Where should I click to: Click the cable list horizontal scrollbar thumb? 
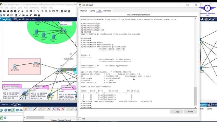click(x=35, y=118)
